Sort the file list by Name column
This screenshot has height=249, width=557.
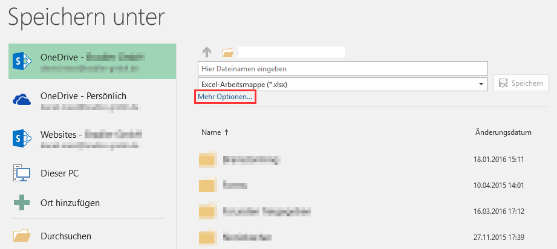[215, 132]
